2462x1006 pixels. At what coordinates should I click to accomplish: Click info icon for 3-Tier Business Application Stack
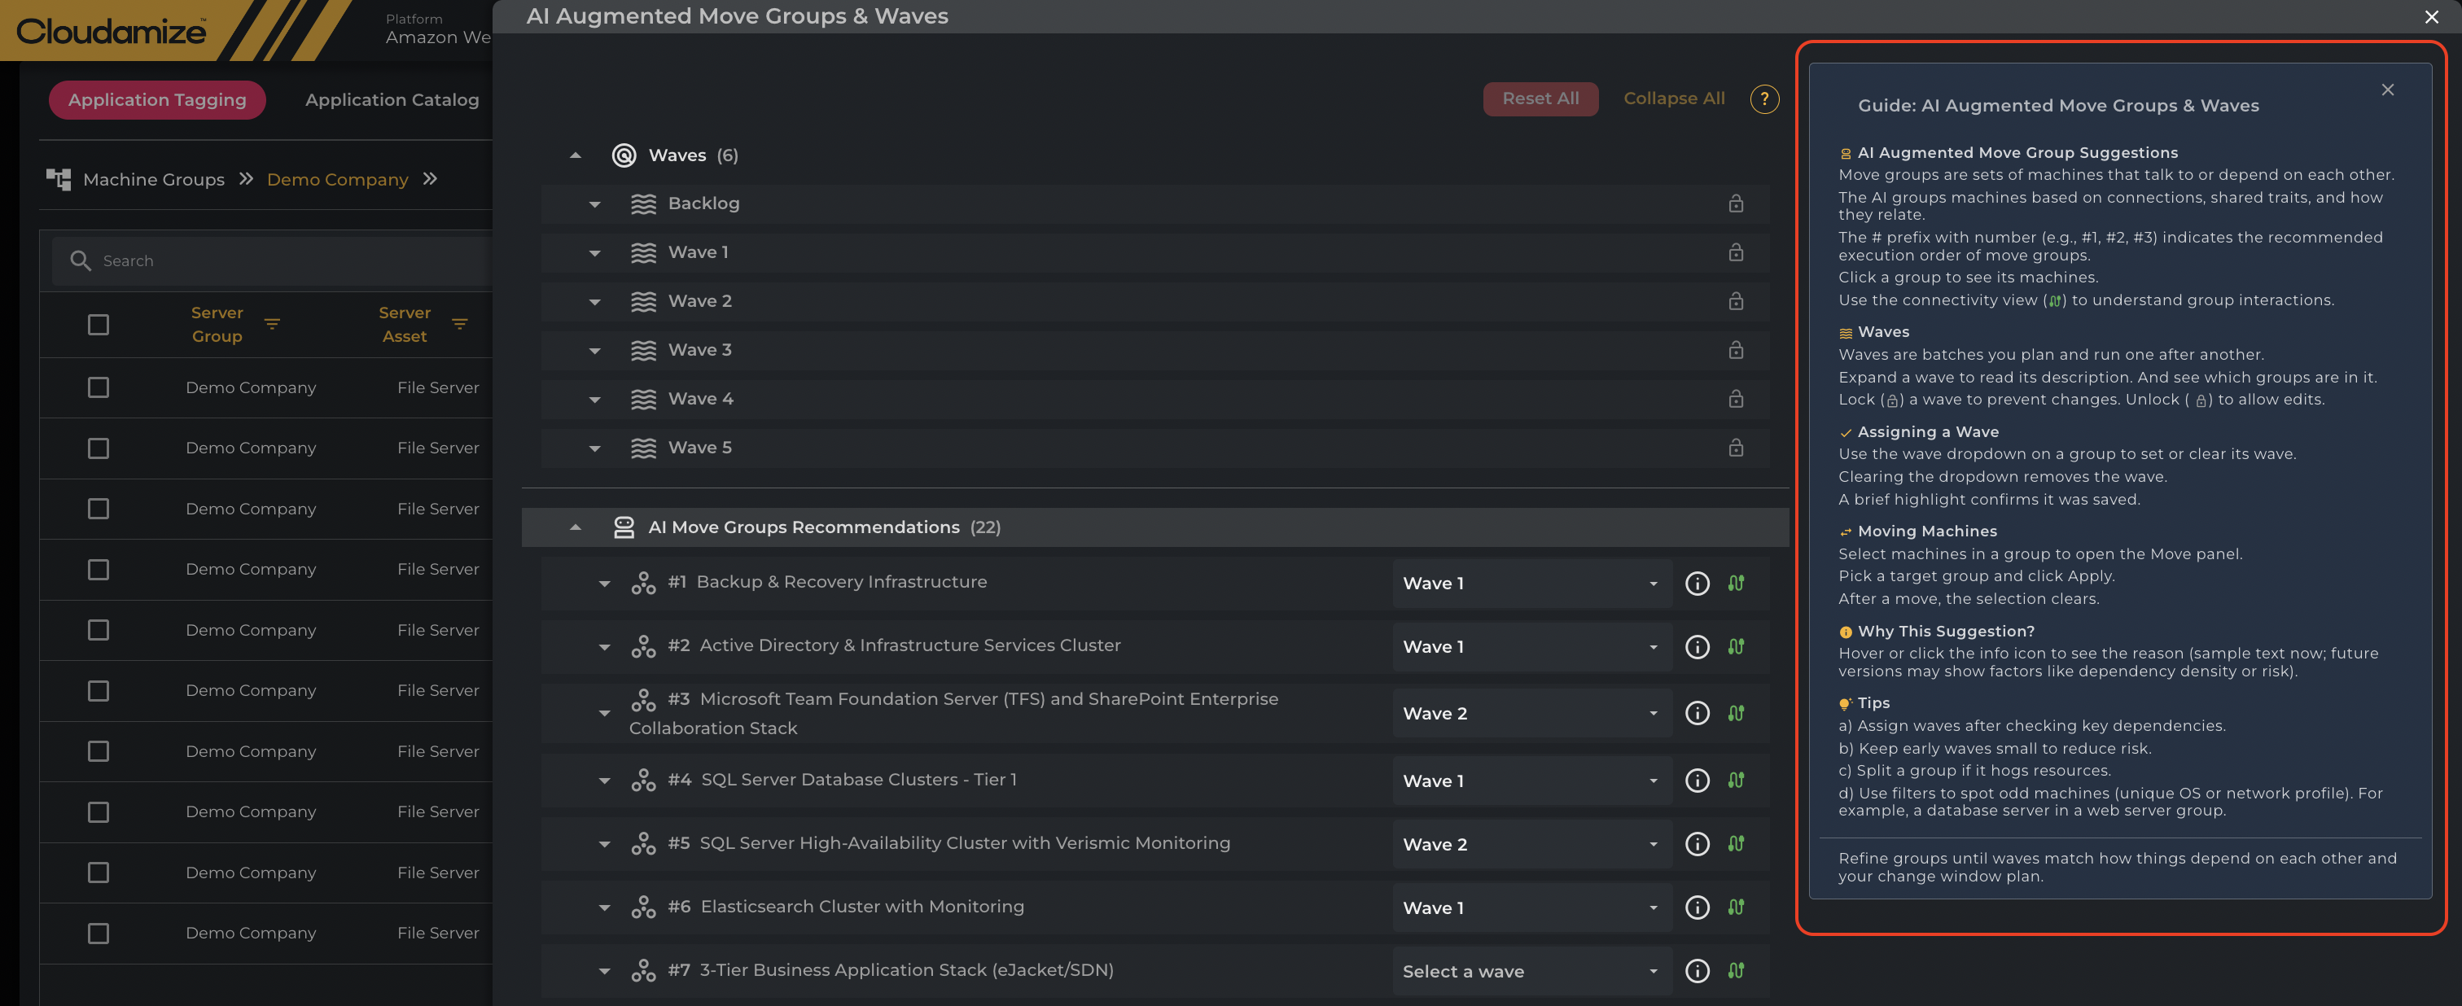click(1697, 971)
